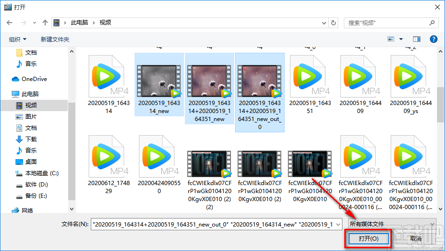Select Joker thumbnail fcCWIEkdlx07CFrP1wGk01041200KgvX0E010
445x251 pixels.
[310, 176]
